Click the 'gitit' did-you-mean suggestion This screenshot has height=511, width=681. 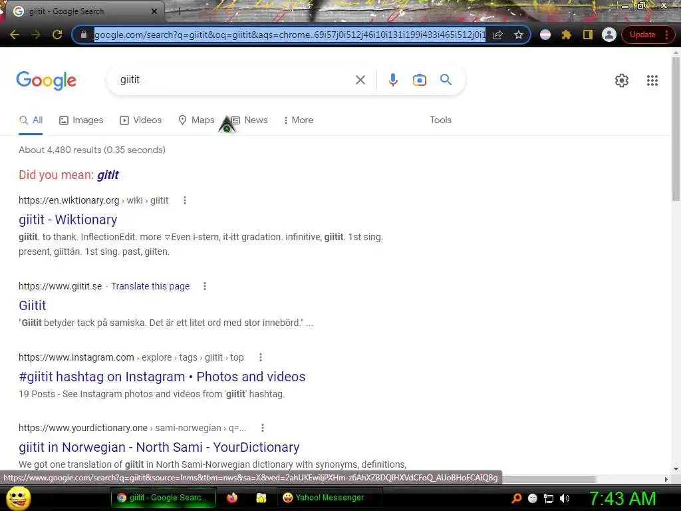(108, 175)
